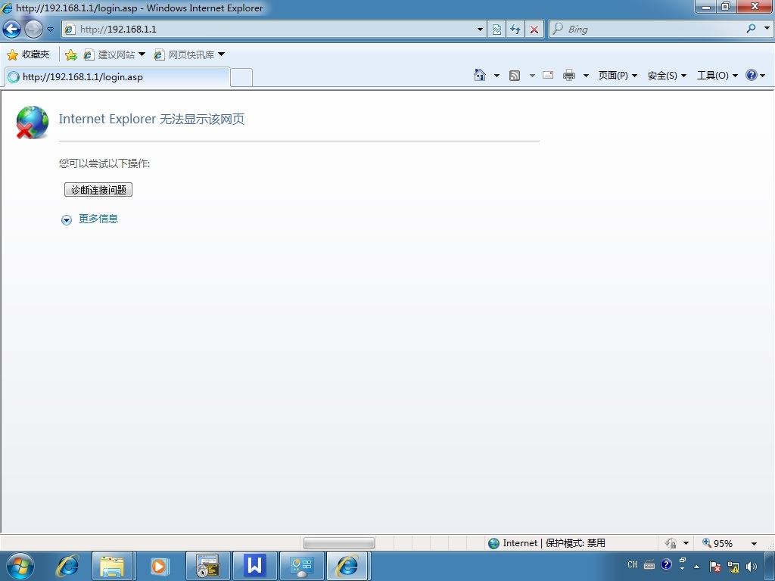The height and width of the screenshot is (581, 775).
Task: Click the search magnifier button
Action: [752, 29]
